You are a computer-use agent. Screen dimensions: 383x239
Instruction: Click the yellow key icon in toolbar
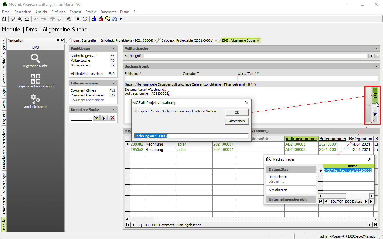click(x=108, y=19)
